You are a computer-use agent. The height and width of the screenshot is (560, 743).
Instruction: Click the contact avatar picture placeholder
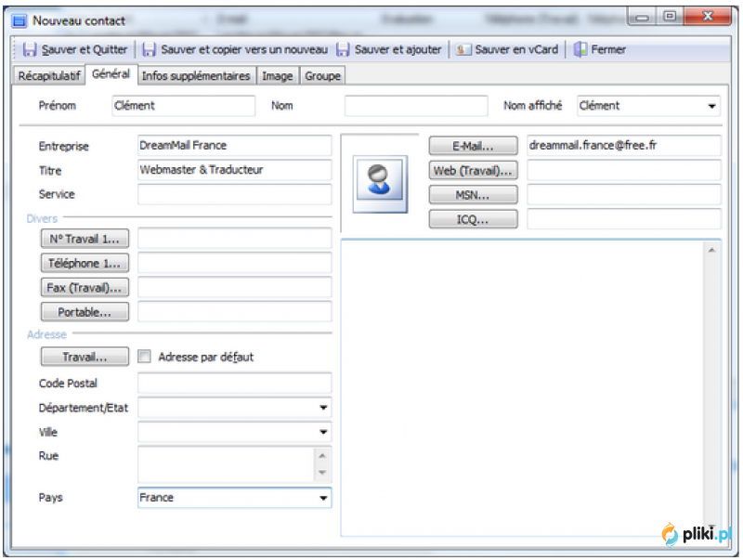point(380,184)
